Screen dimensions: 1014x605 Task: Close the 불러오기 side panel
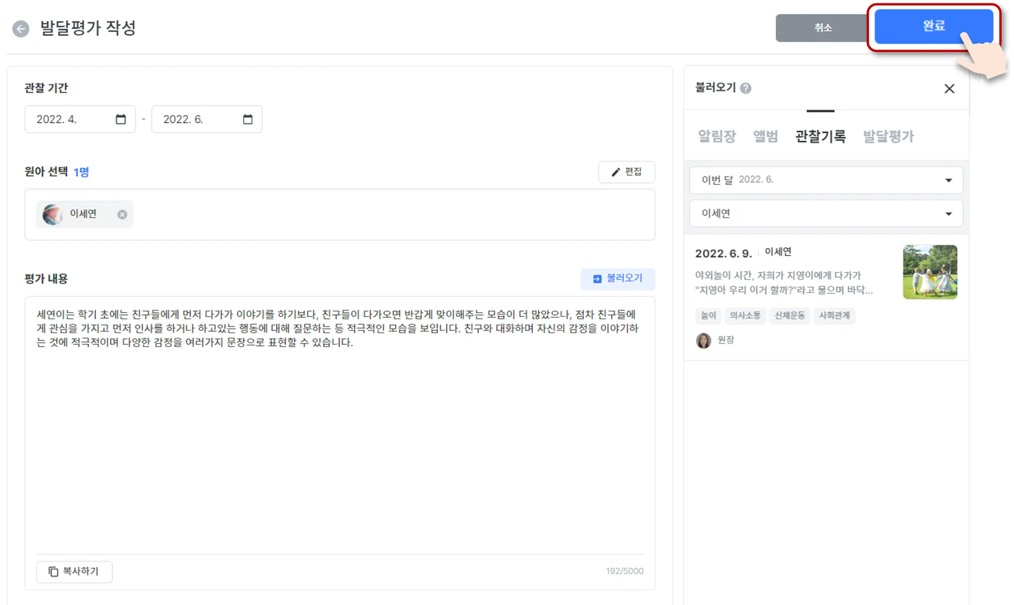pos(949,89)
